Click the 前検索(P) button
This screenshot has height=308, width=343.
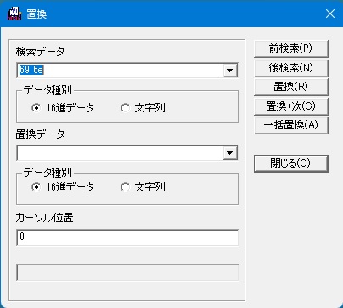click(x=291, y=48)
